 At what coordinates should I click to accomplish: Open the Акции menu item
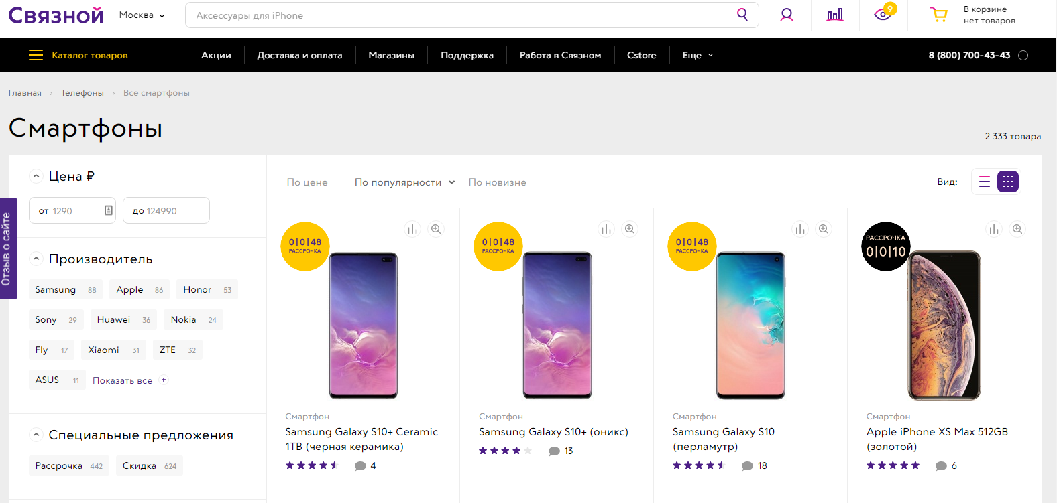tap(216, 55)
